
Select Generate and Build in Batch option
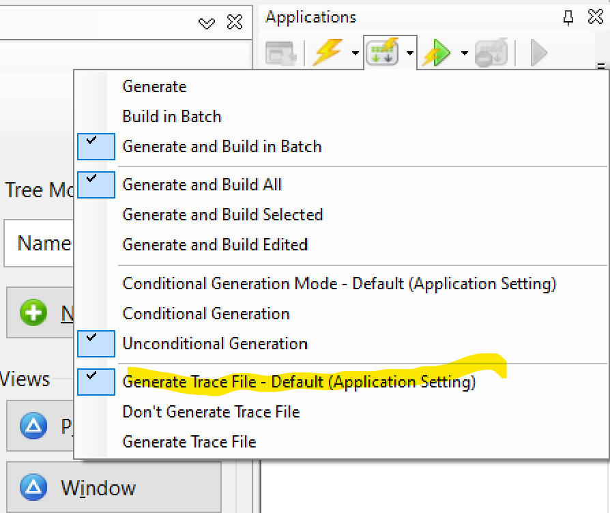(222, 147)
